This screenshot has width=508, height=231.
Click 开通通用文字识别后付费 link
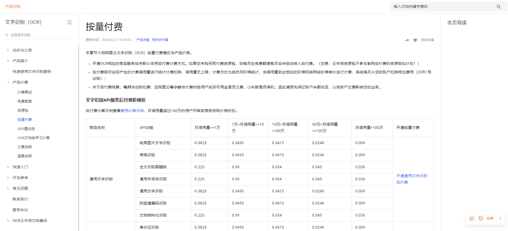[412, 179]
